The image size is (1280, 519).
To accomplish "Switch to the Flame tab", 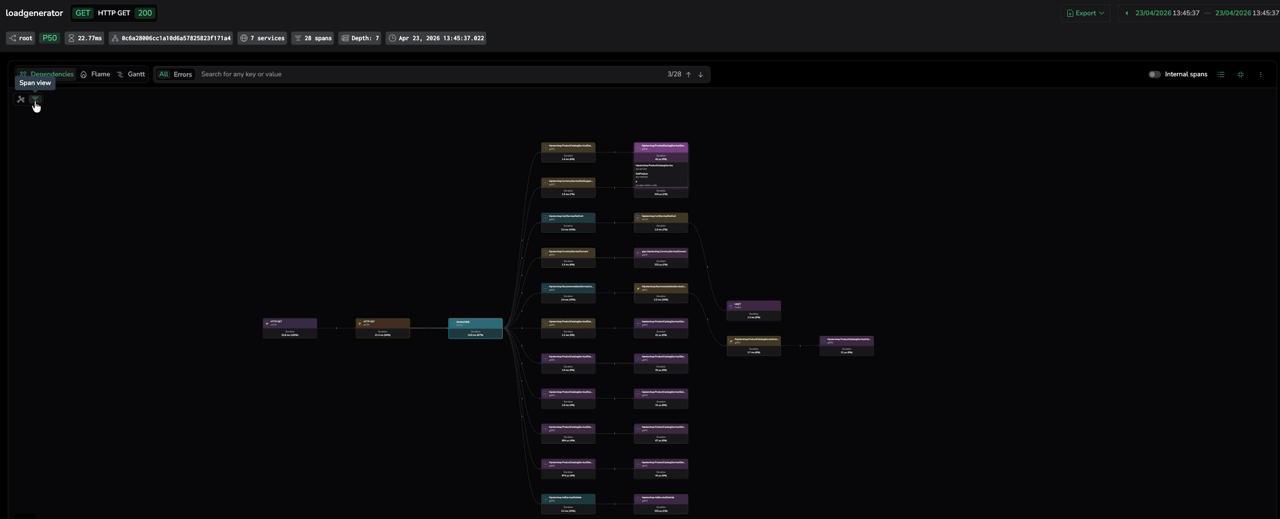I will pos(95,74).
